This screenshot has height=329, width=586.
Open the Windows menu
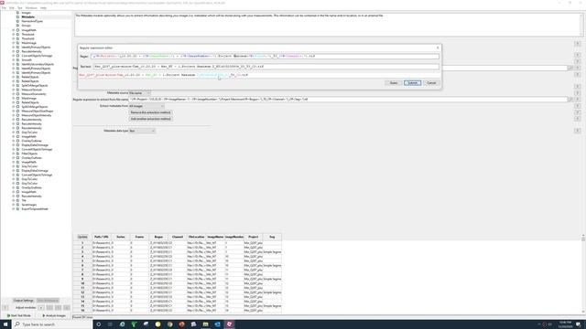31,8
